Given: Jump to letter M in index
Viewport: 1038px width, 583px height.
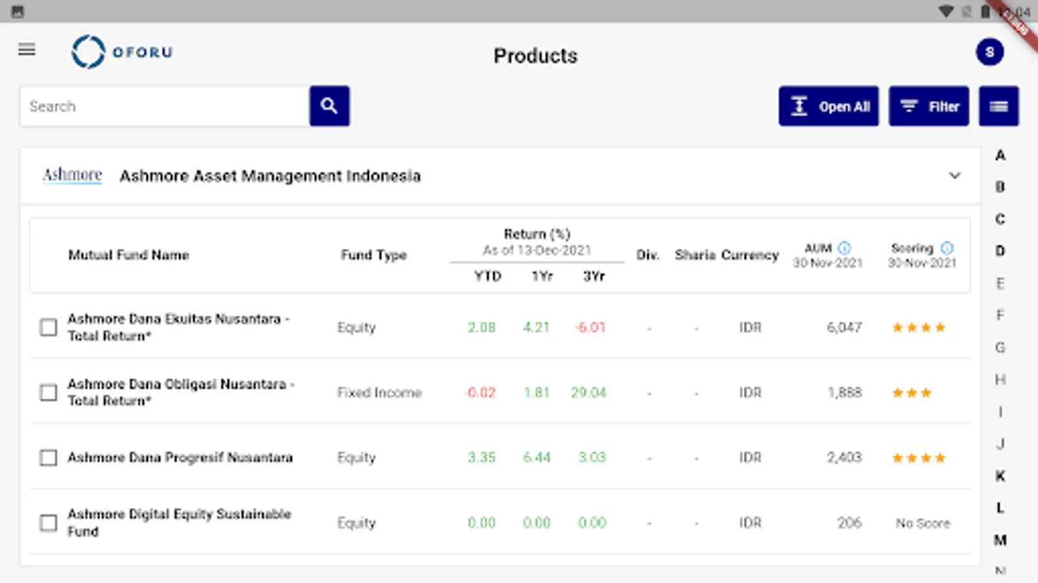Looking at the screenshot, I should [x=1000, y=540].
